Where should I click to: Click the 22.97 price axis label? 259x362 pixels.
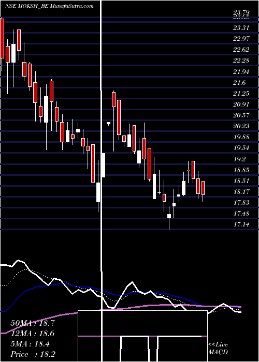click(x=241, y=39)
